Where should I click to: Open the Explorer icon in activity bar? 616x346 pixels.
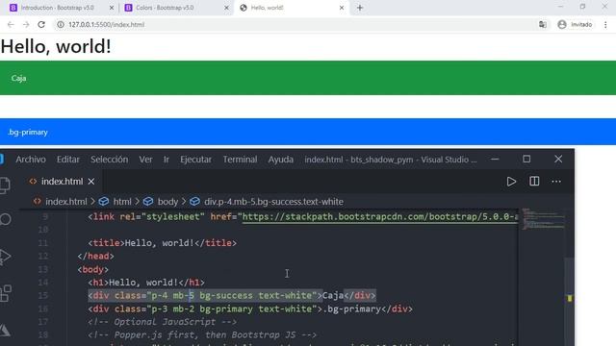coord(5,185)
